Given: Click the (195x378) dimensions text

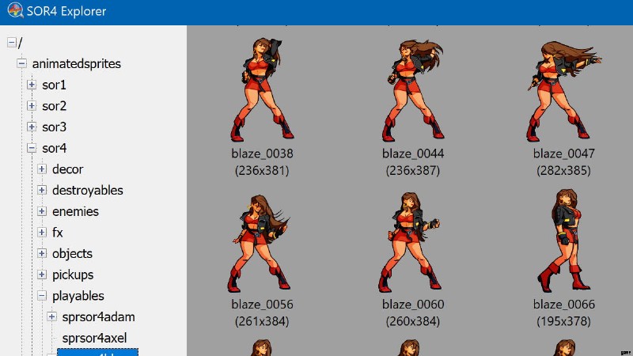Looking at the screenshot, I should [x=563, y=321].
